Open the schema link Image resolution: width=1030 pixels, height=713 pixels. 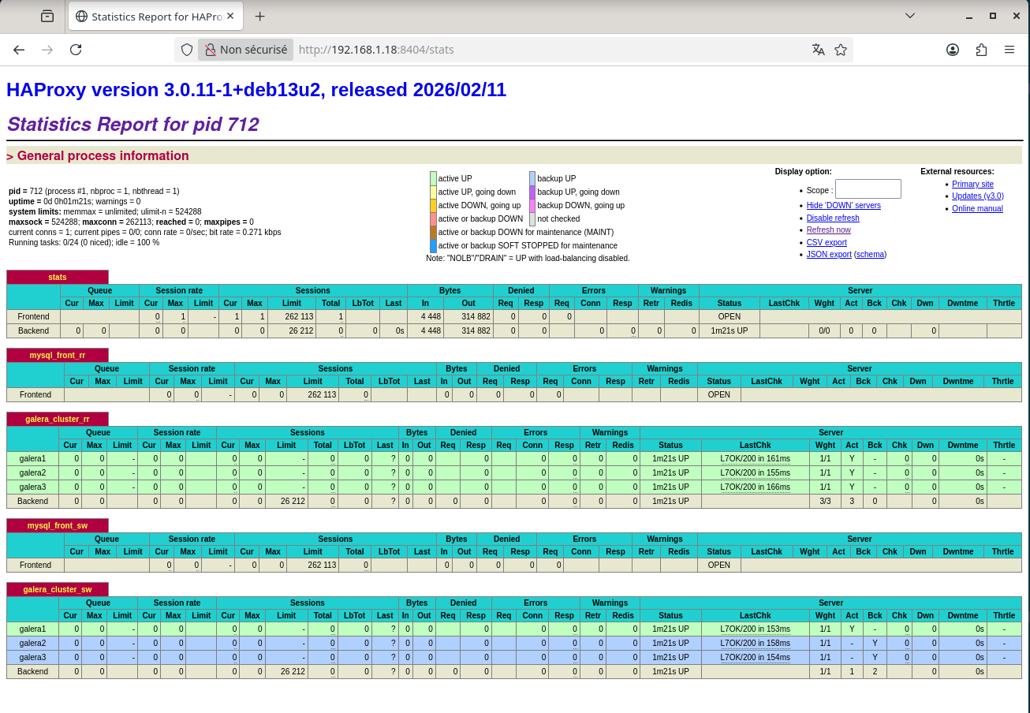pyautogui.click(x=871, y=255)
